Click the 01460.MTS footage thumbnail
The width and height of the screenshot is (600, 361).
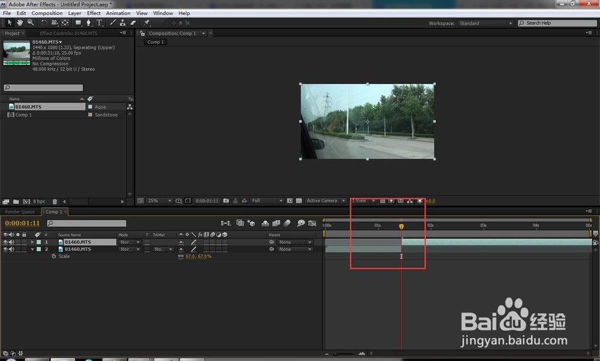click(x=16, y=51)
